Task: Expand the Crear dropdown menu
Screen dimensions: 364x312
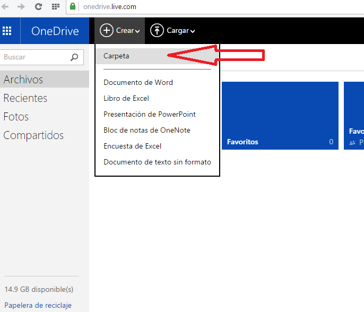Action: point(120,31)
